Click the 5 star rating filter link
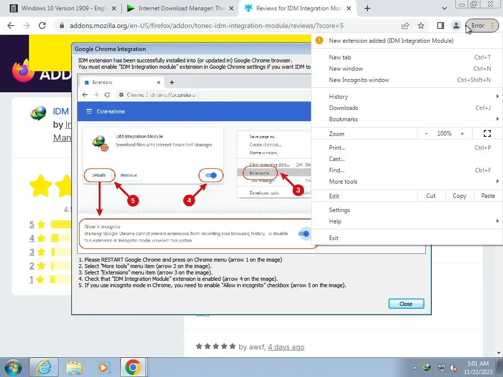The image size is (503, 377). coord(32,224)
